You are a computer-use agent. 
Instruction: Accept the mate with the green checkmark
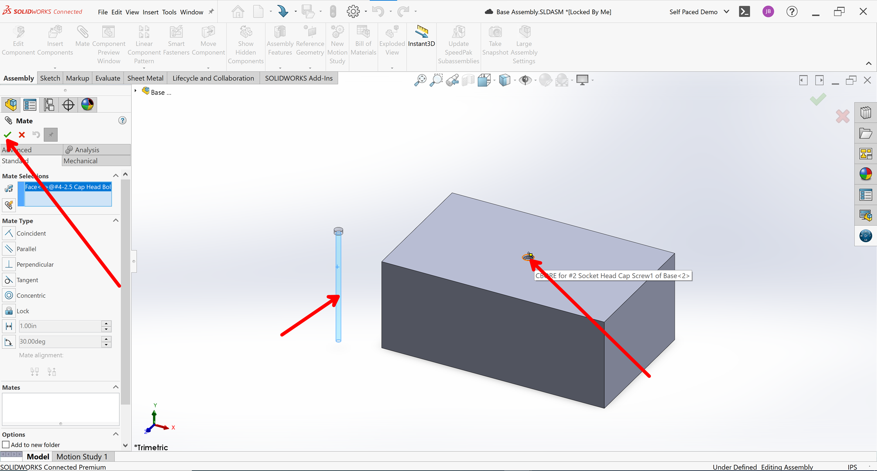coord(7,135)
